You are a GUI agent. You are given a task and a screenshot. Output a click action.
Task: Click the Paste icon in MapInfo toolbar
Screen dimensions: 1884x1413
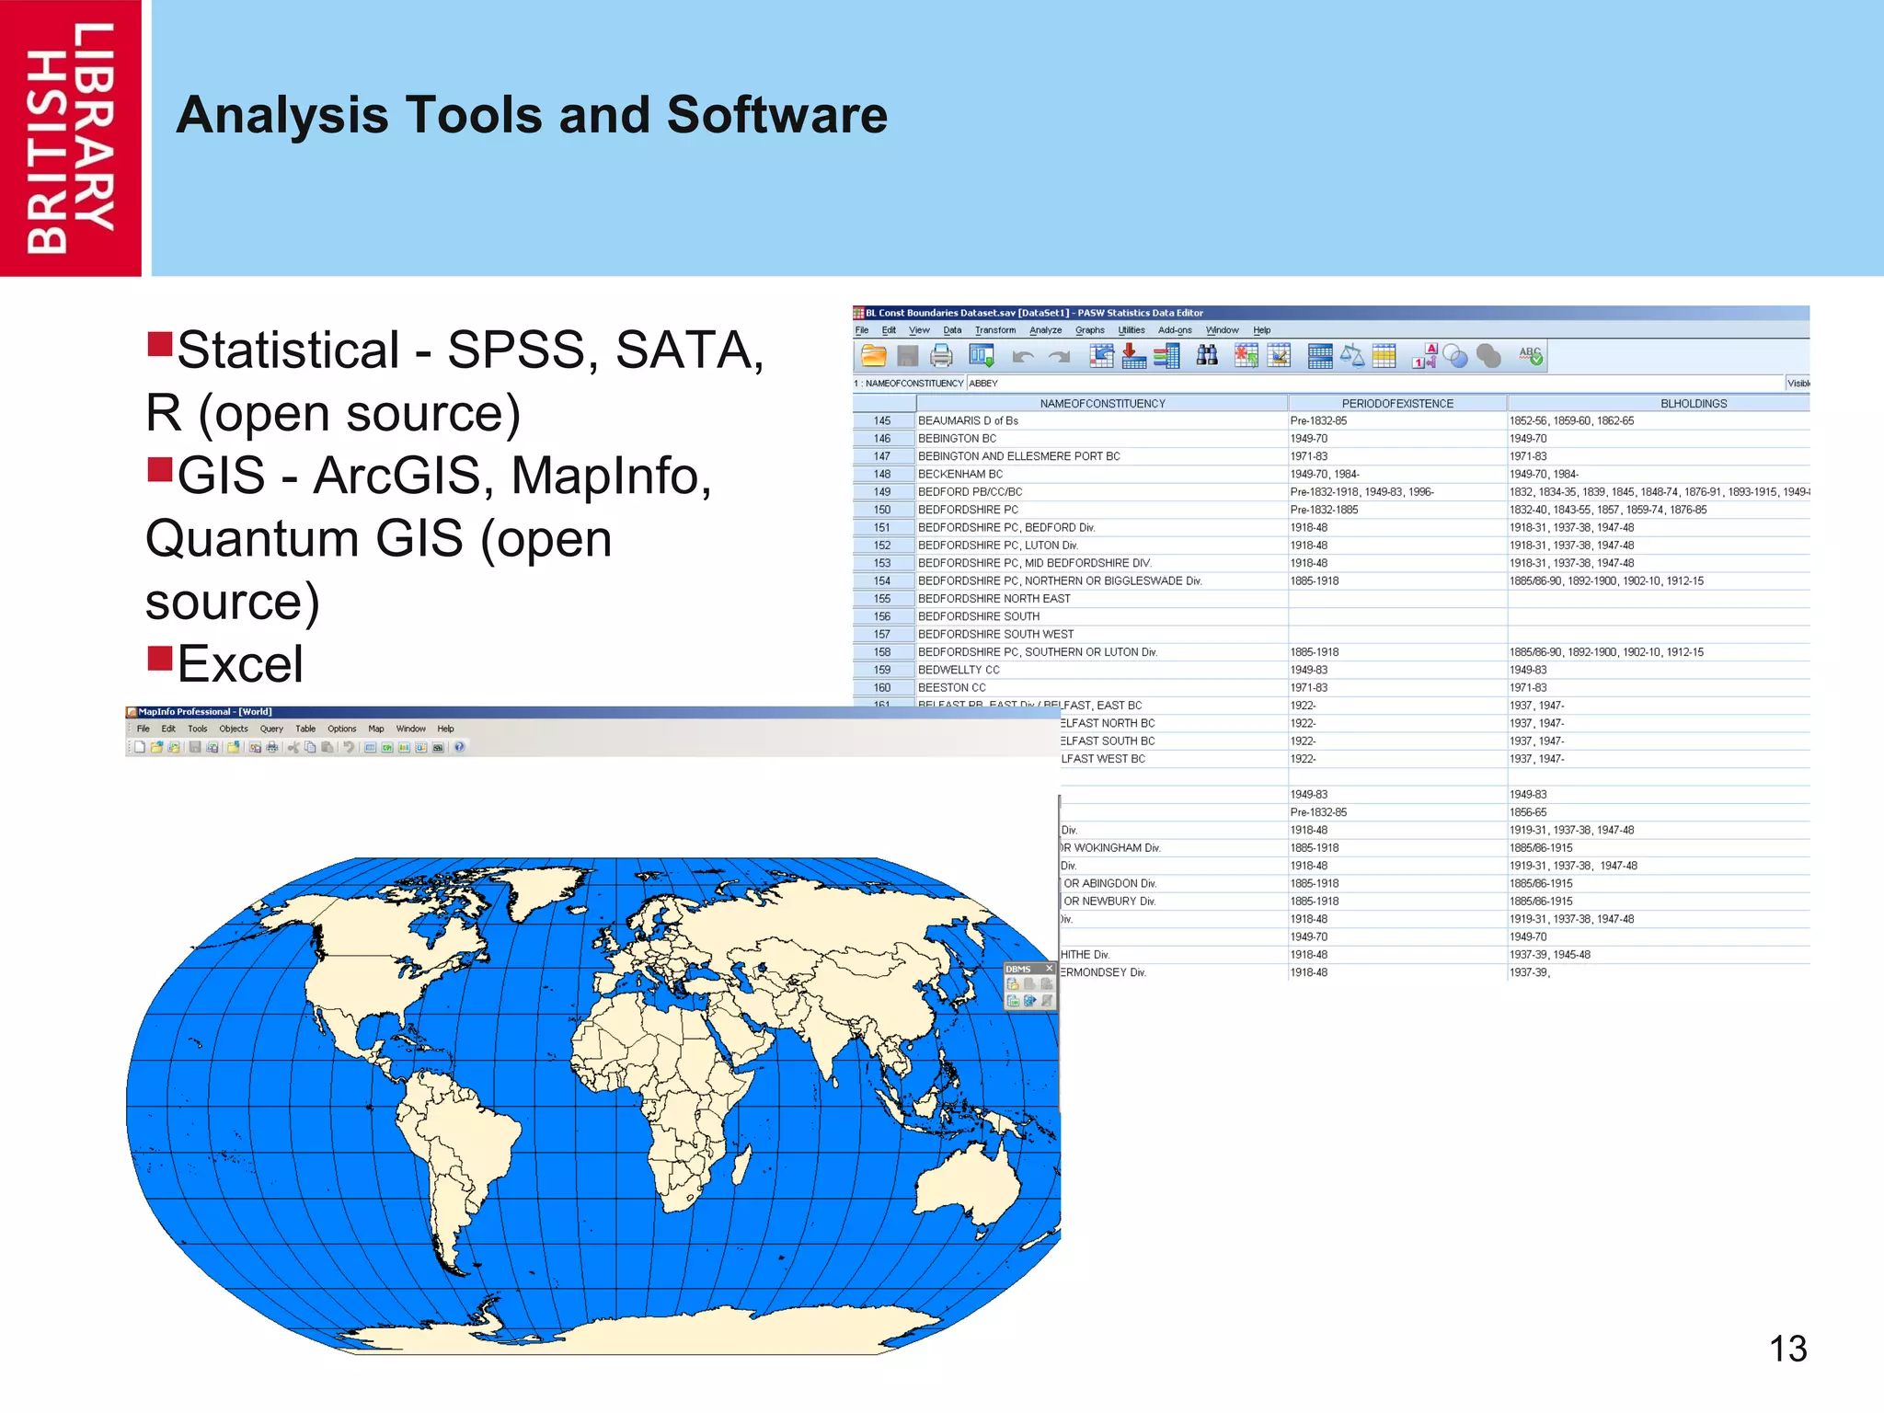(327, 747)
